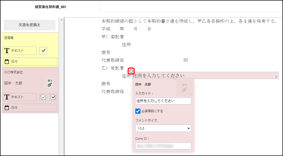This screenshot has width=283, height=156.
Task: Click the 入力ガイド text input field
Action: coord(163,101)
